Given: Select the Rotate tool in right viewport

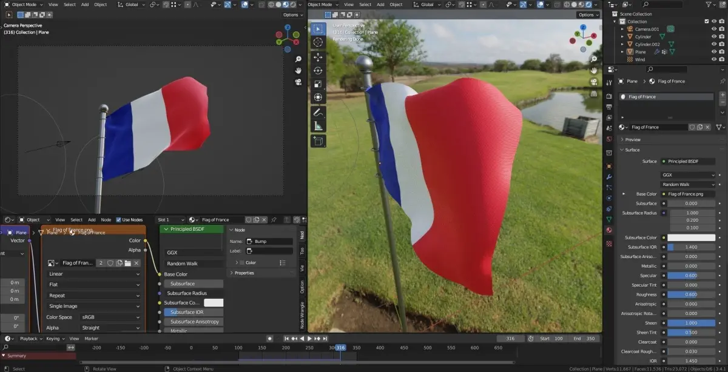Looking at the screenshot, I should (318, 70).
